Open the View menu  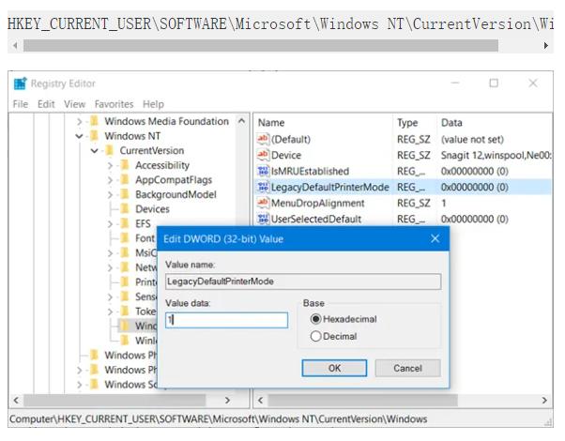coord(74,104)
